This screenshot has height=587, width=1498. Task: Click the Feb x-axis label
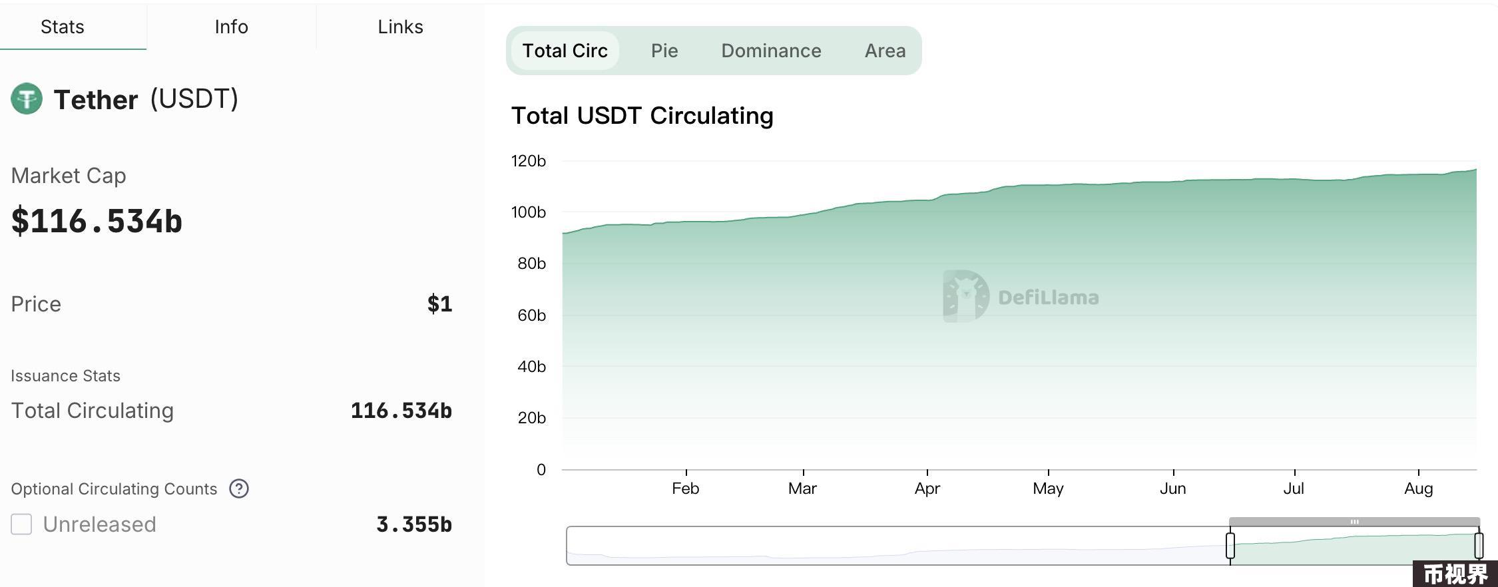click(686, 489)
